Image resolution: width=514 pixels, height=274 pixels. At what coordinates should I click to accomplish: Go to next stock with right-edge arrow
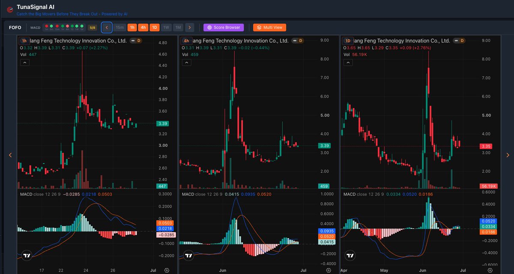pos(508,155)
